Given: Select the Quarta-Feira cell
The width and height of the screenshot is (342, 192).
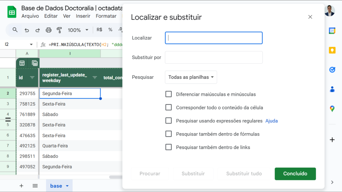Looking at the screenshot, I should (x=70, y=146).
